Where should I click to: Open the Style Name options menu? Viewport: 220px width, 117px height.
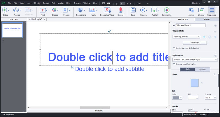point(215,56)
